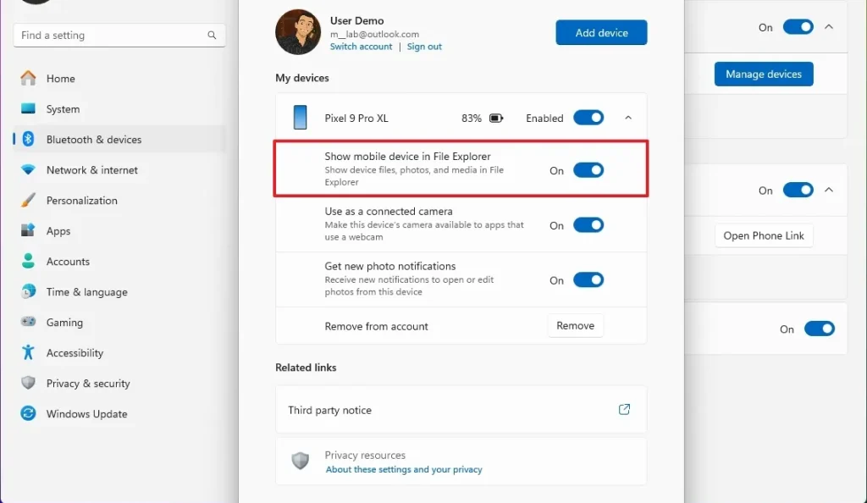Image resolution: width=867 pixels, height=503 pixels.
Task: Click the external link icon for Third party notice
Action: 624,409
